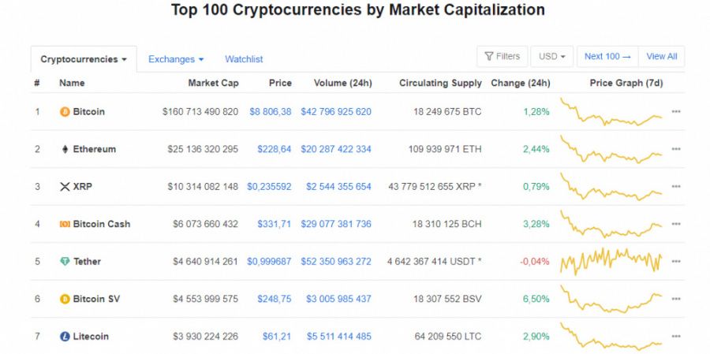710x354 pixels.
Task: Open the Filters funnel button
Action: tap(503, 57)
